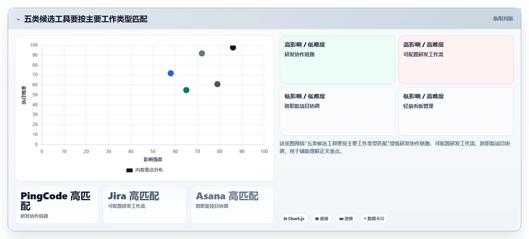Click the 象限判断 label in the header
Image resolution: width=529 pixels, height=239 pixels.
coord(503,19)
